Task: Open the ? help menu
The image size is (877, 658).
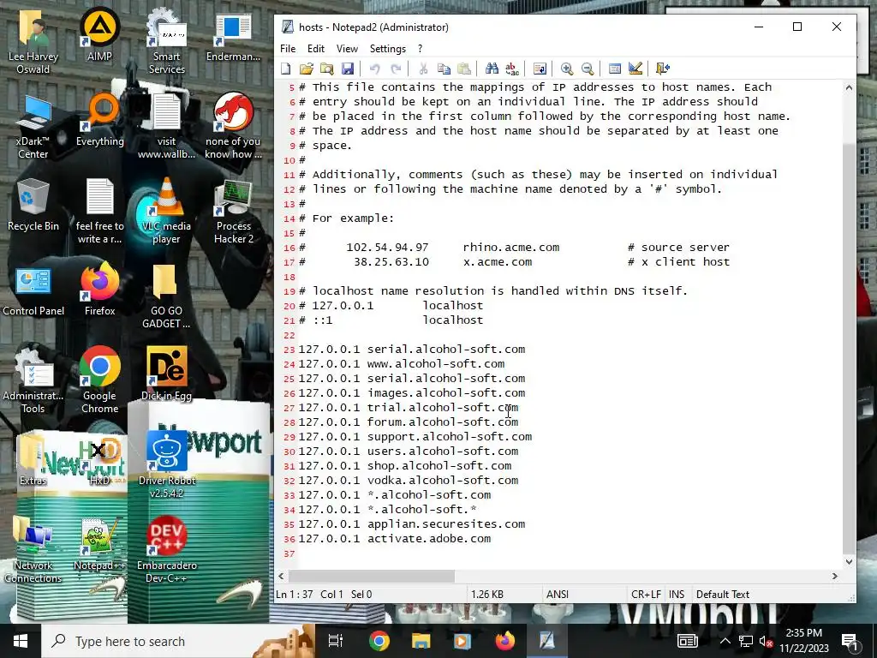Action: (x=420, y=49)
